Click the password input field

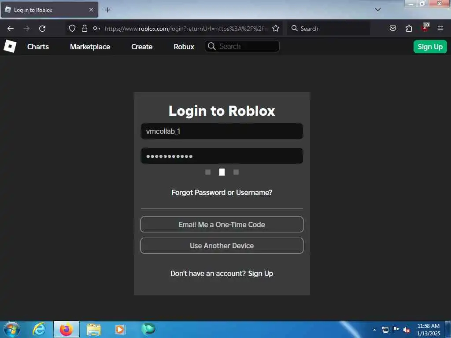222,156
